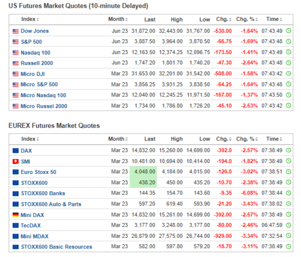Click the -6.08% change in STOXX600 Banks row
The height and width of the screenshot is (257, 301).
[x=249, y=193]
